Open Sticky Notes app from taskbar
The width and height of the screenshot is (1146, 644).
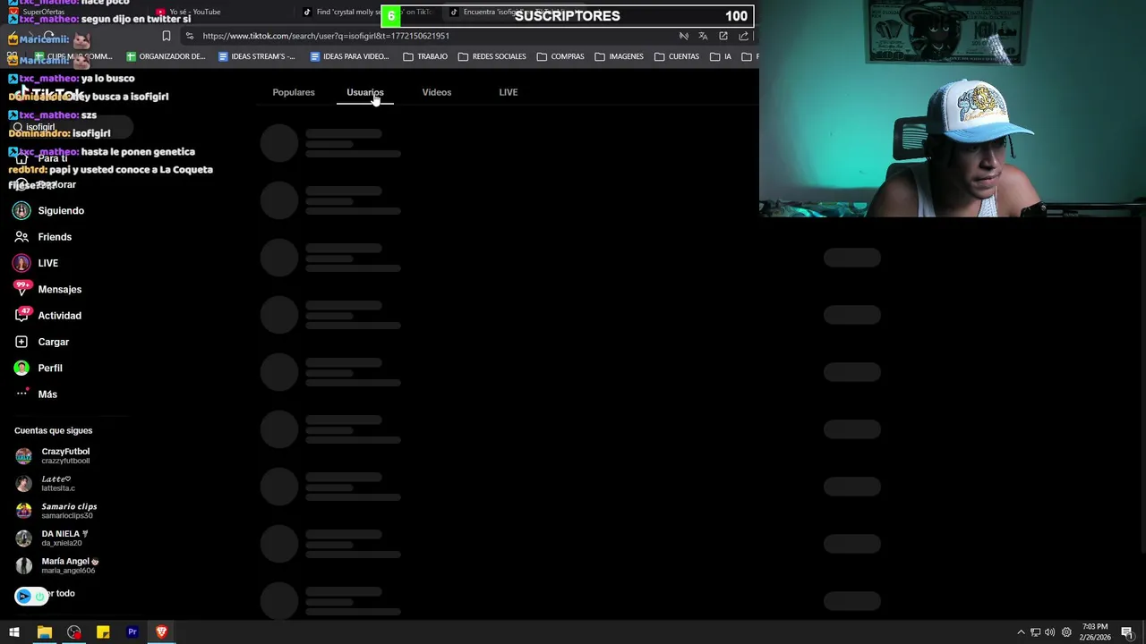pos(103,632)
